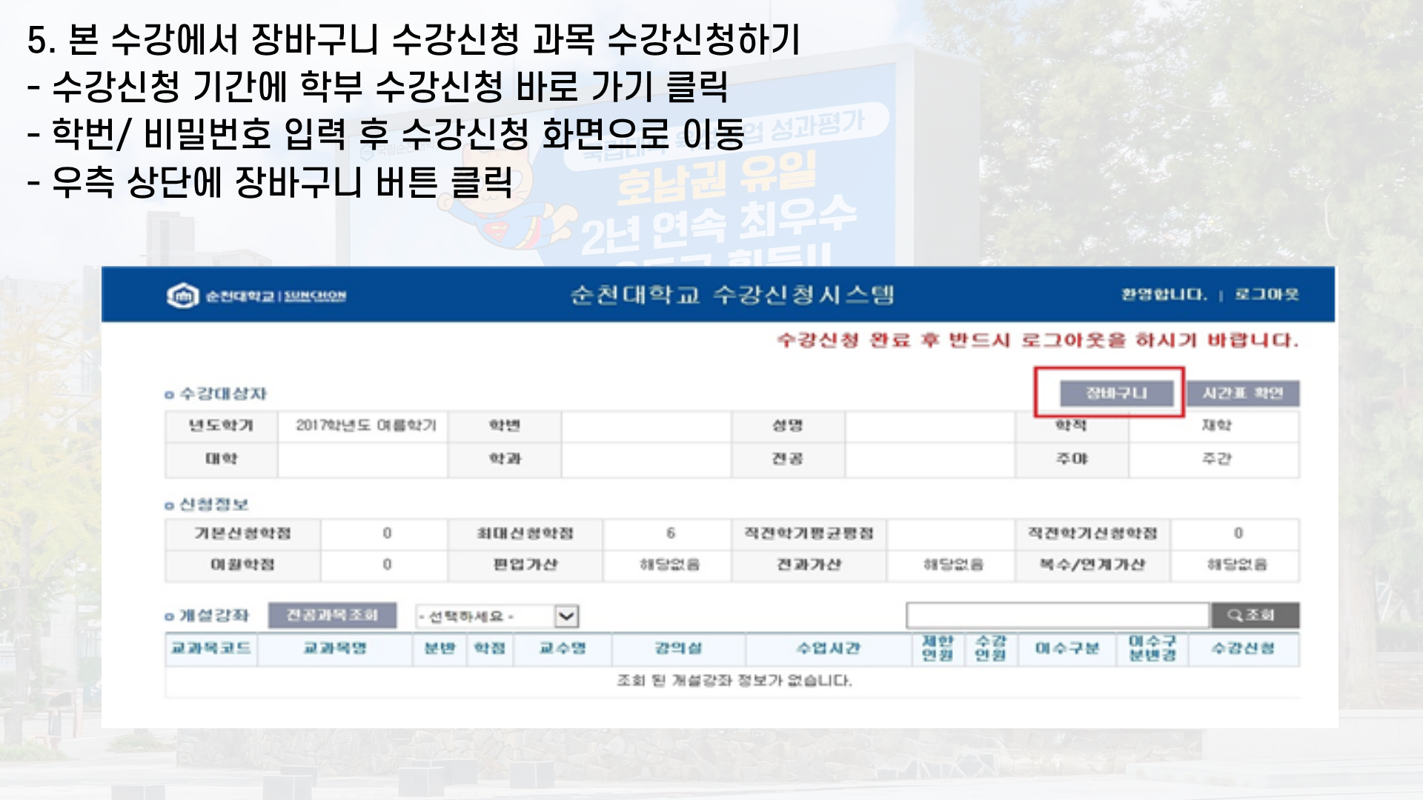Viewport: 1423px width, 800px height.
Task: Click the 로그아웃 link
Action: coord(1267,295)
